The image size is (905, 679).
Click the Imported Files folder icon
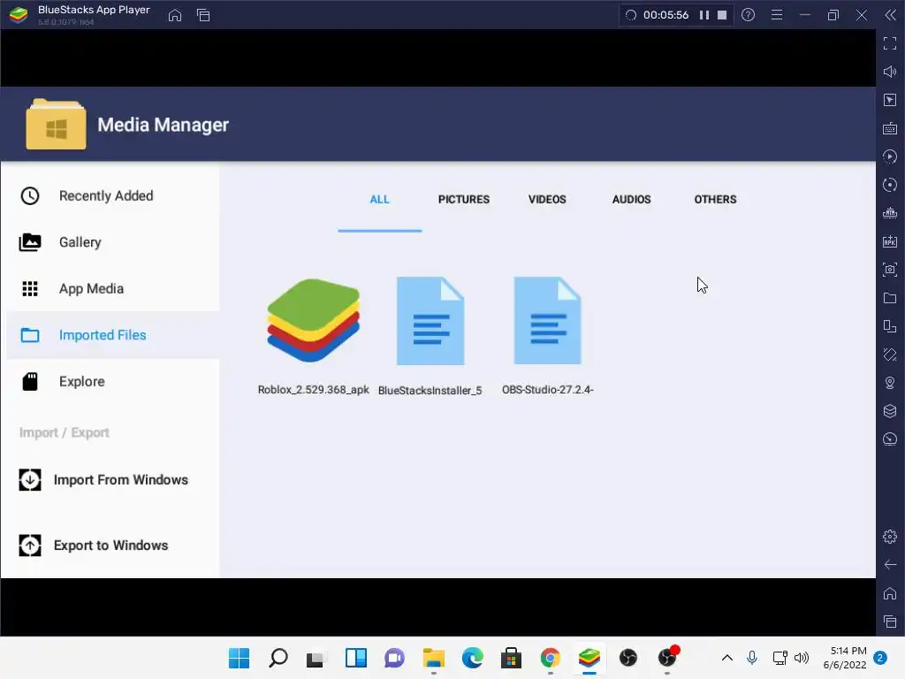30,335
